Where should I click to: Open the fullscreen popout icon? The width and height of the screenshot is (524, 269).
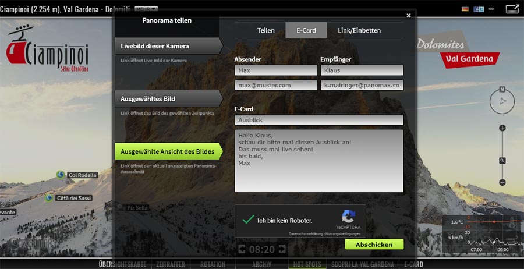point(512,9)
